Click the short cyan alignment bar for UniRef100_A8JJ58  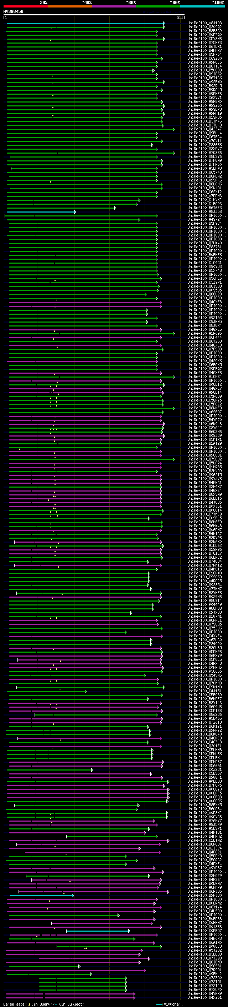pos(41,212)
